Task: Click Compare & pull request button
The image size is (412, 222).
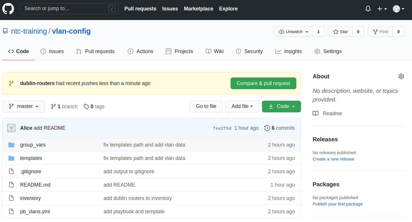Action: point(263,83)
